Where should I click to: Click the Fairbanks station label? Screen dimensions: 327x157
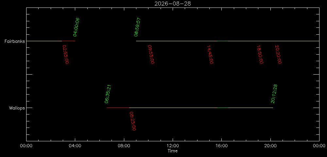15,41
